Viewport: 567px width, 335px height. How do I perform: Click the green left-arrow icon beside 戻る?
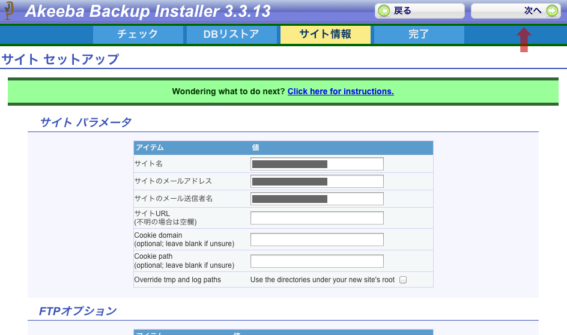click(x=384, y=11)
